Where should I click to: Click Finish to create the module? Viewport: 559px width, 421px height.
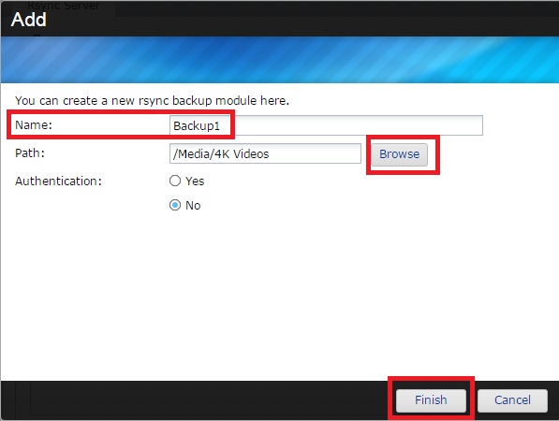click(431, 400)
